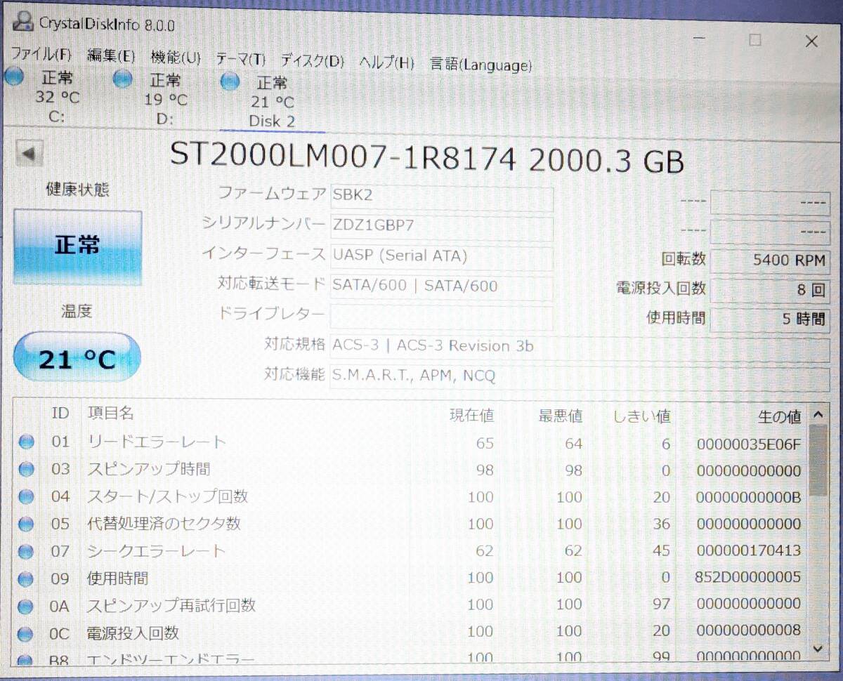Open the 編集(E) menu
This screenshot has width=843, height=681.
(111, 57)
